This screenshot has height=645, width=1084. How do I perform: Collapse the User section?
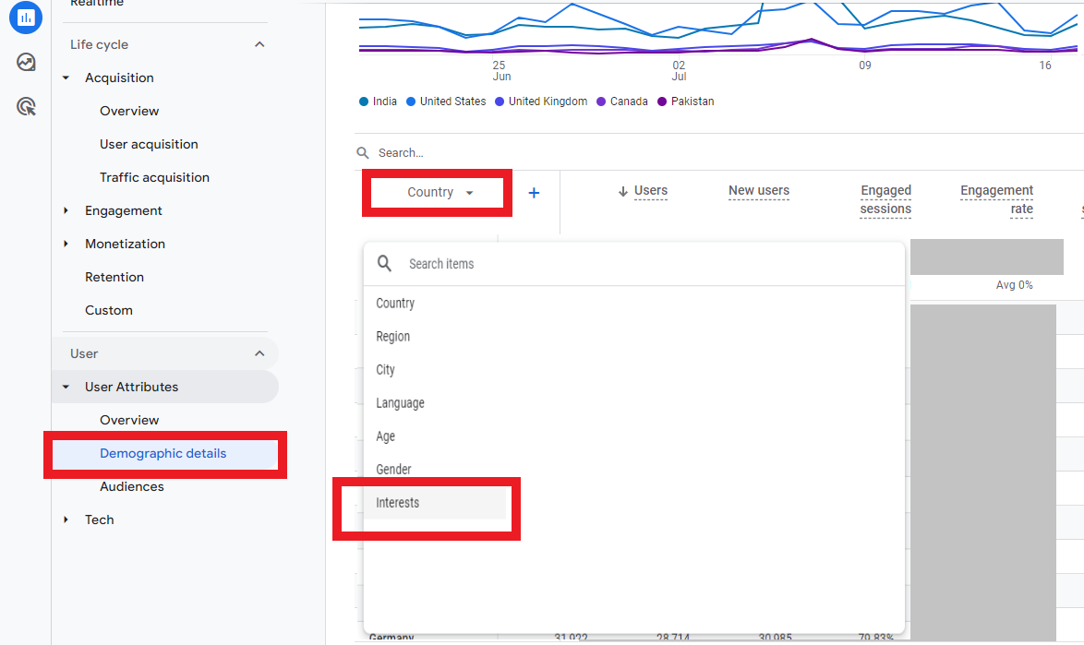259,353
